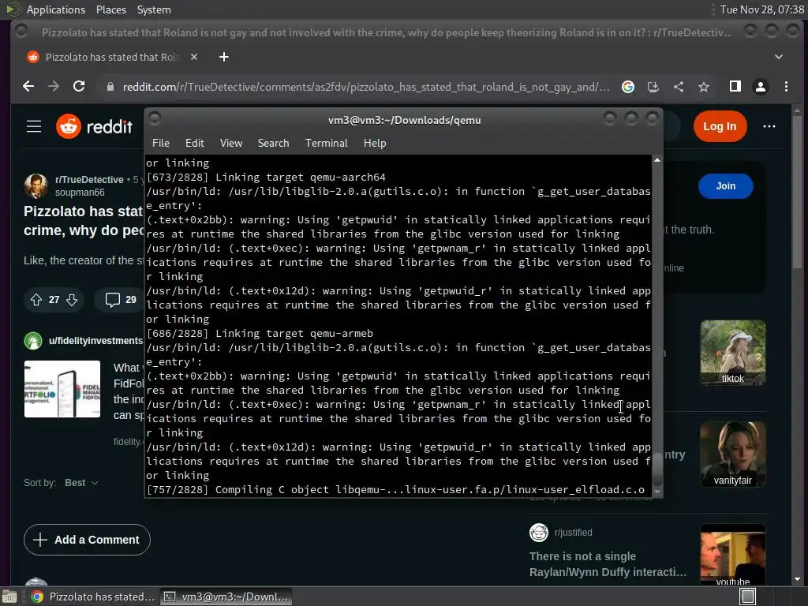Open Chrome profile icon

[x=761, y=87]
